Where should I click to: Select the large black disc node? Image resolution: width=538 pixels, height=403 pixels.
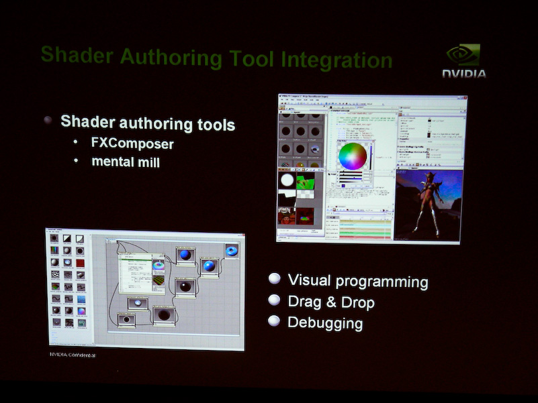pos(164,315)
